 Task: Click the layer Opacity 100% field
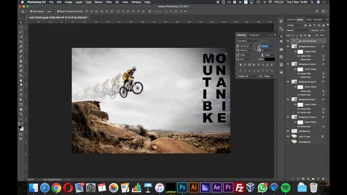[x=323, y=30]
